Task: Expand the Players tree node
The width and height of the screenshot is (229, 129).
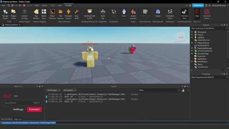Action: click(192, 35)
